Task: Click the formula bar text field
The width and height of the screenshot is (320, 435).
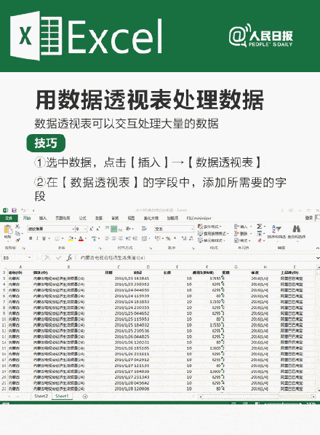Action: tap(196, 258)
